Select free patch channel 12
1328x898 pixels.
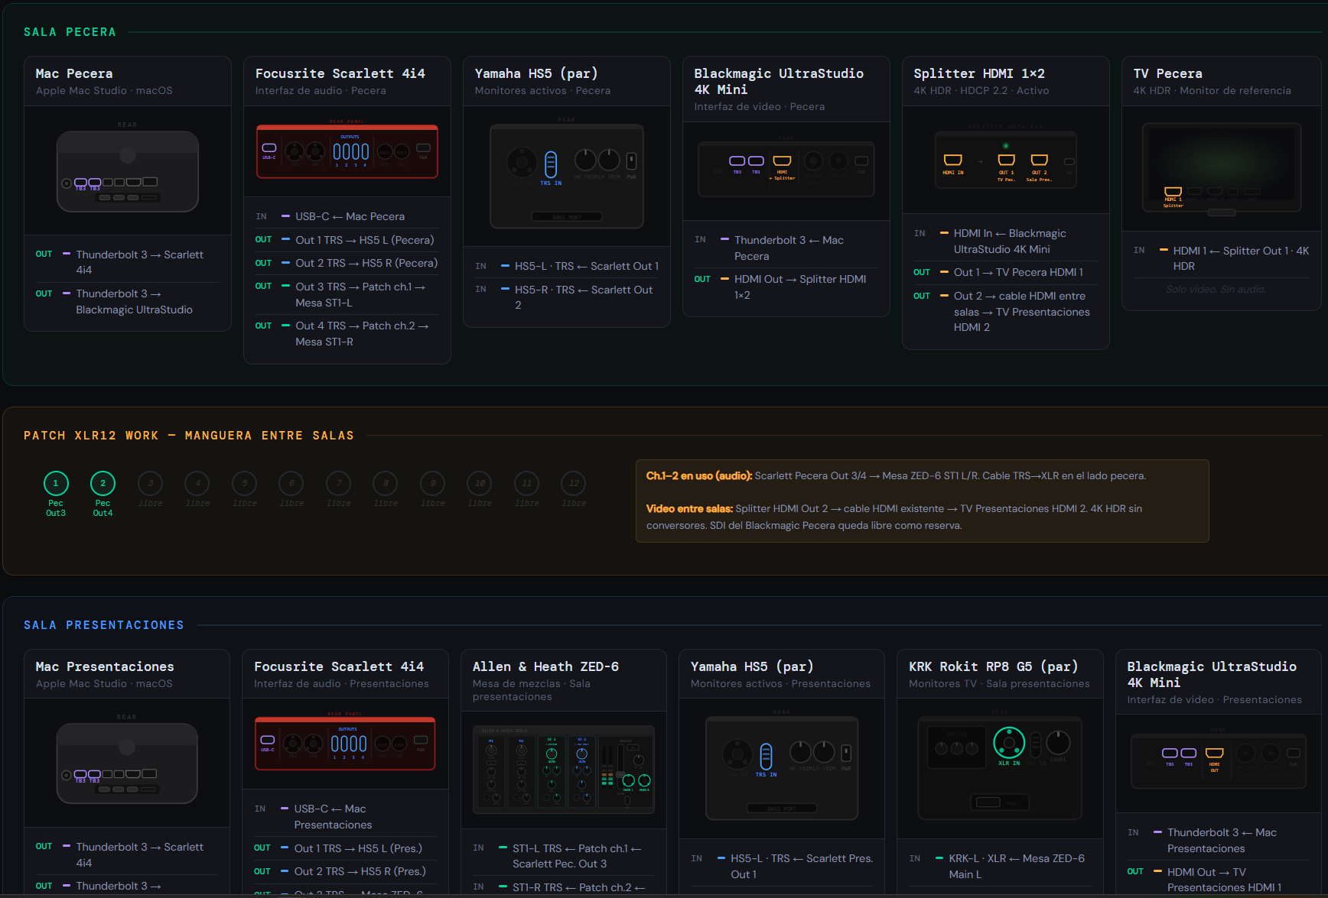point(574,483)
